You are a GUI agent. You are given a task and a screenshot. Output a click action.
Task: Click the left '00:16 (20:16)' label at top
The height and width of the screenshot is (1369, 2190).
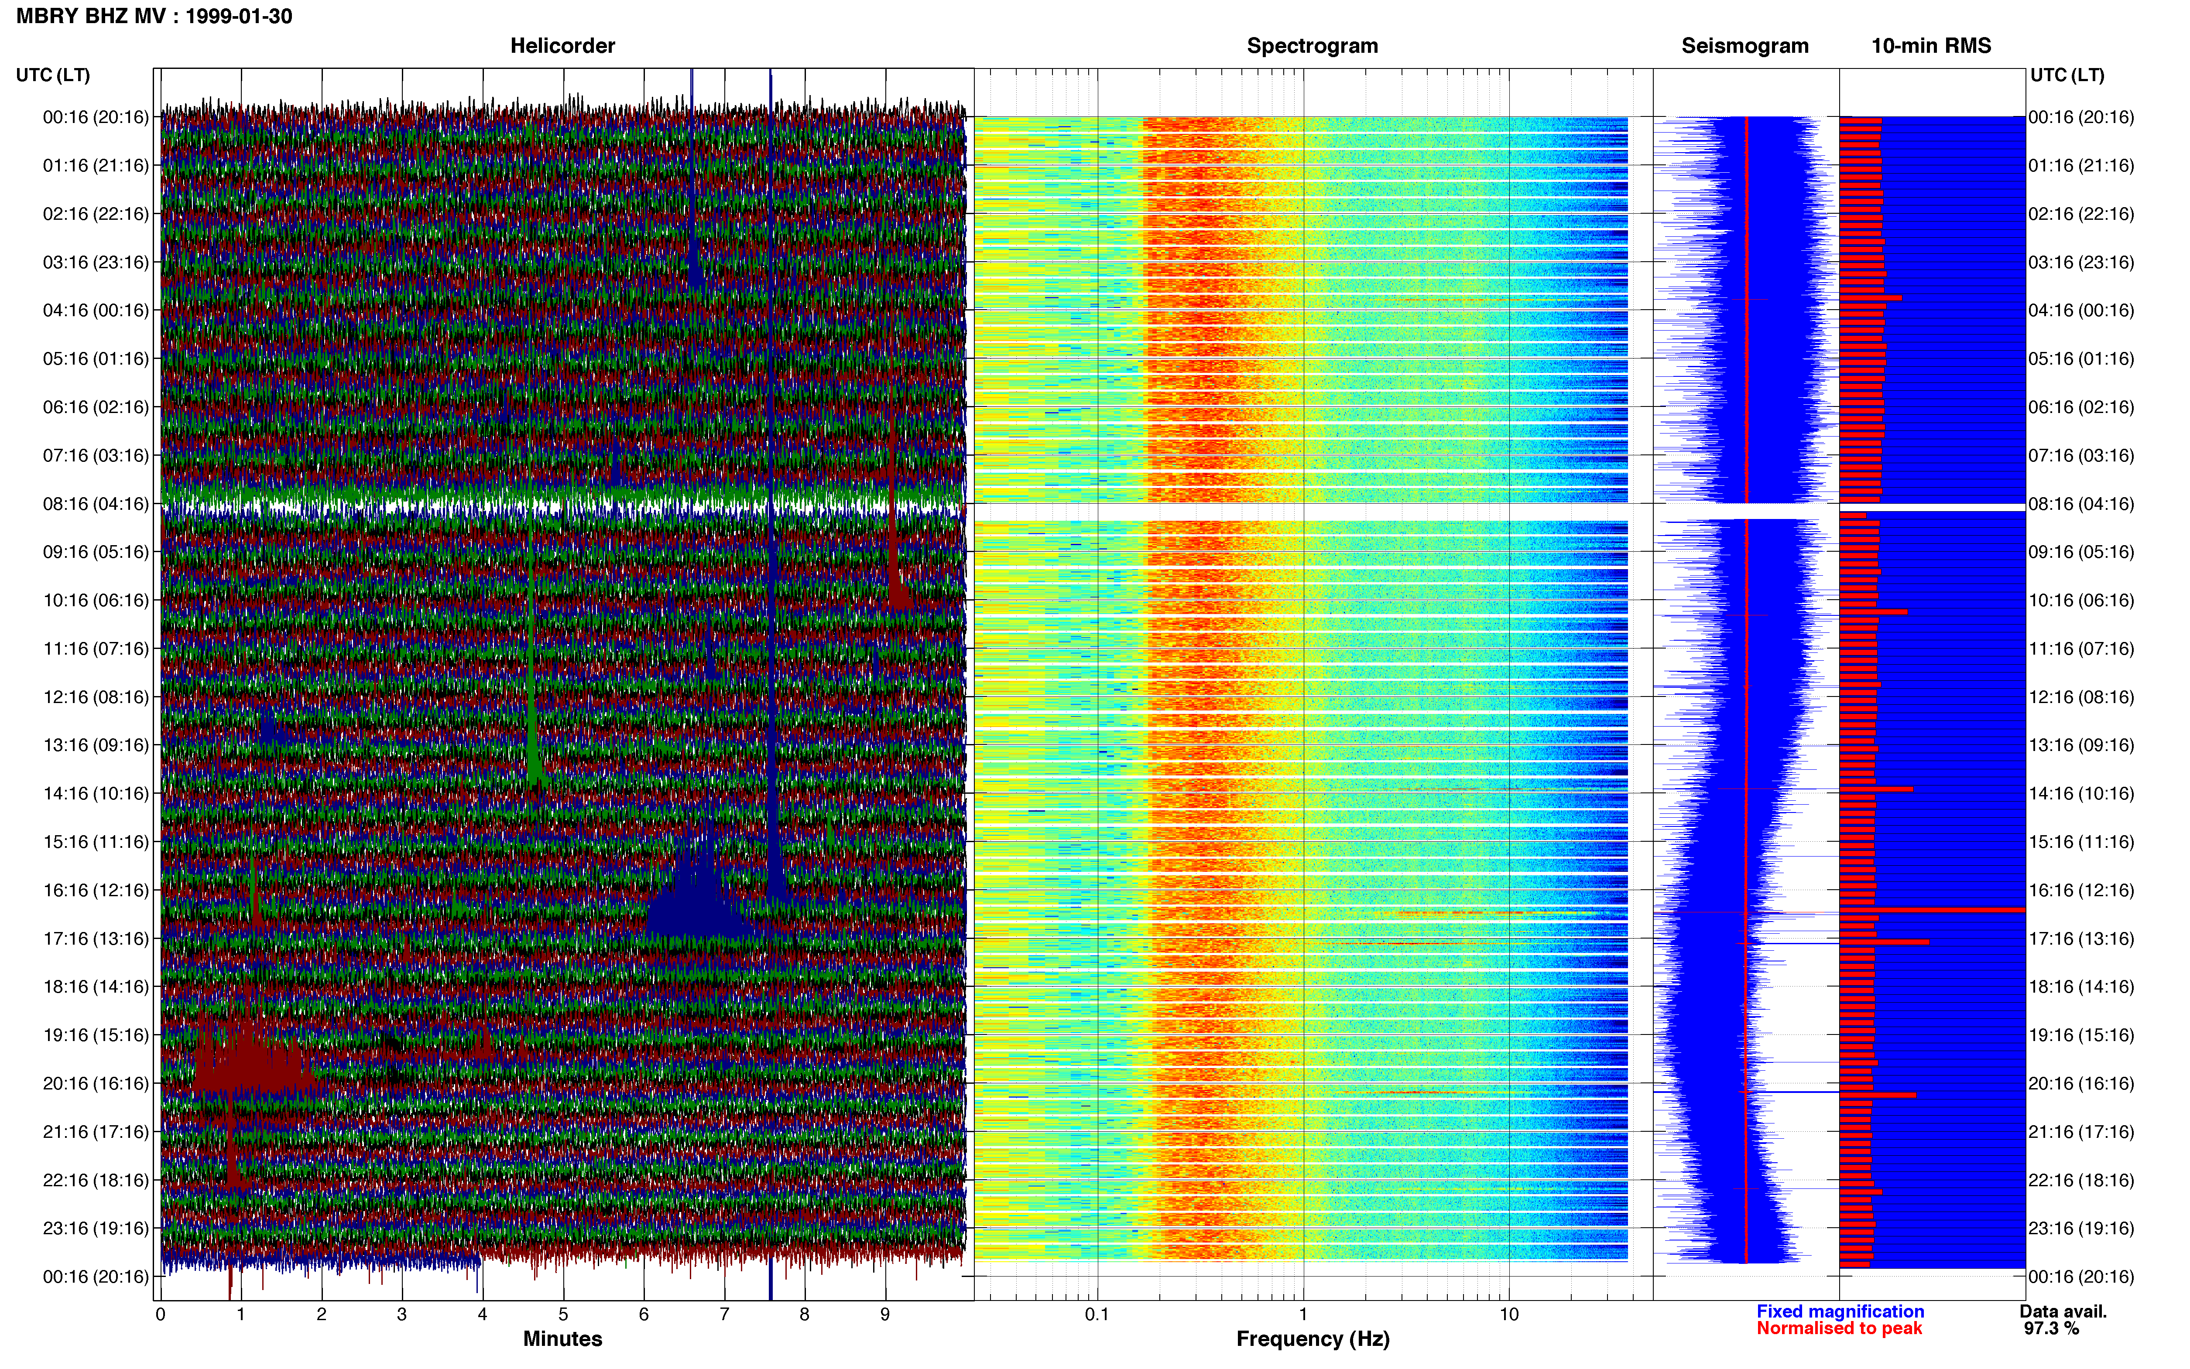coord(96,117)
